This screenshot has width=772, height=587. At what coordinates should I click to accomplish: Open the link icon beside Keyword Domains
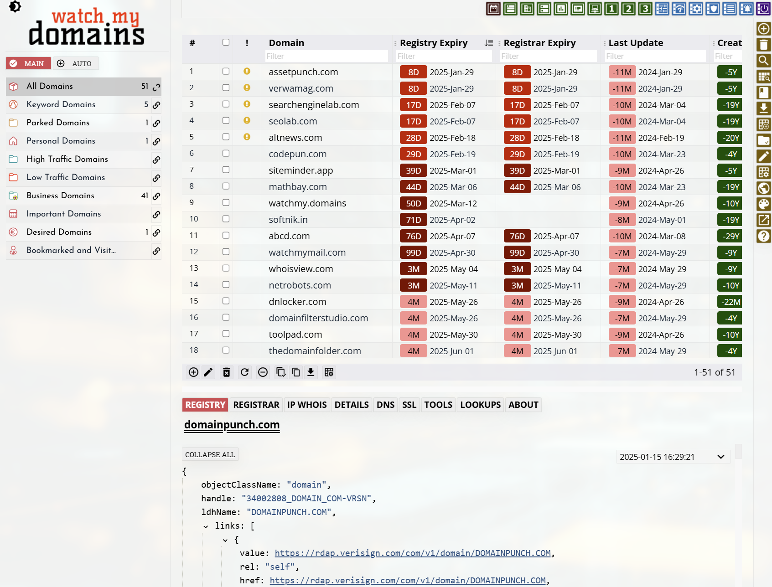[156, 105]
